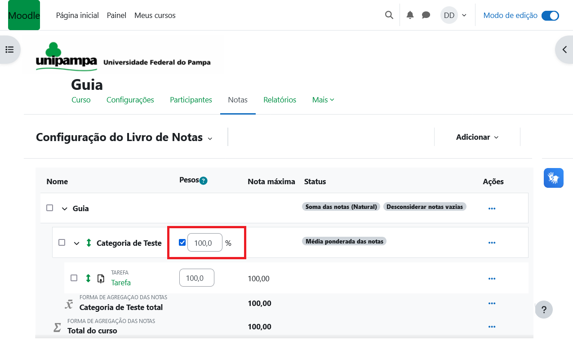573x341 pixels.
Task: Tick the Tarefa row selection checkbox
Action: point(74,278)
